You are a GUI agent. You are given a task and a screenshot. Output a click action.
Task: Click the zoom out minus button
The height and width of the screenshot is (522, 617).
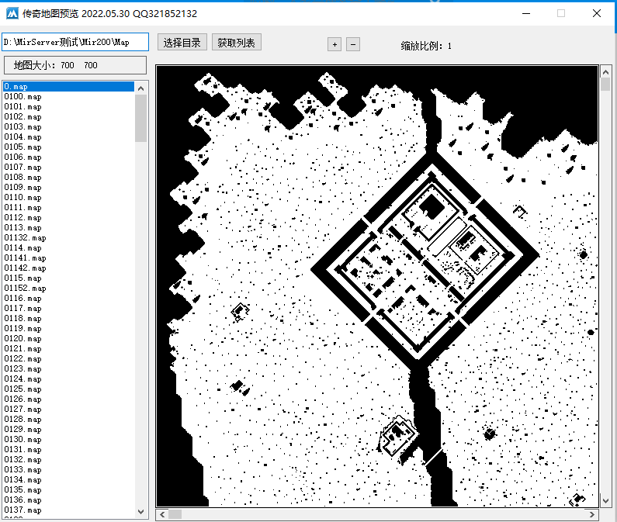[353, 44]
